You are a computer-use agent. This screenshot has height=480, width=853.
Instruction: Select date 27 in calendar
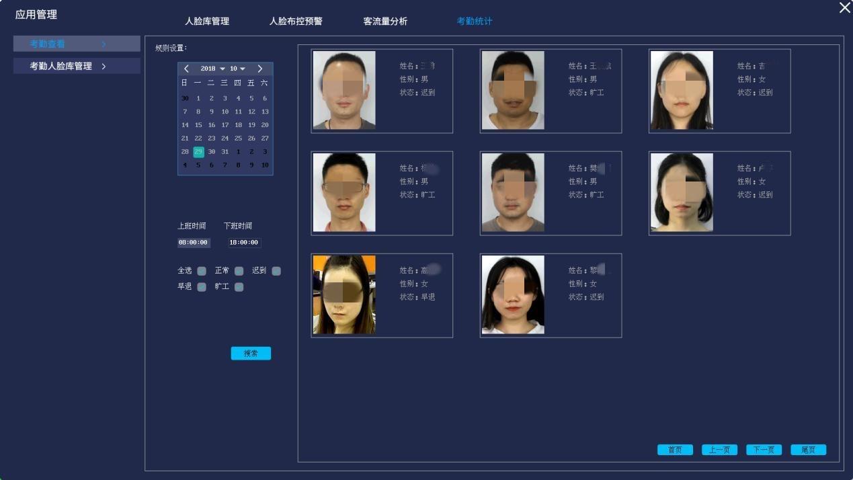tap(265, 138)
